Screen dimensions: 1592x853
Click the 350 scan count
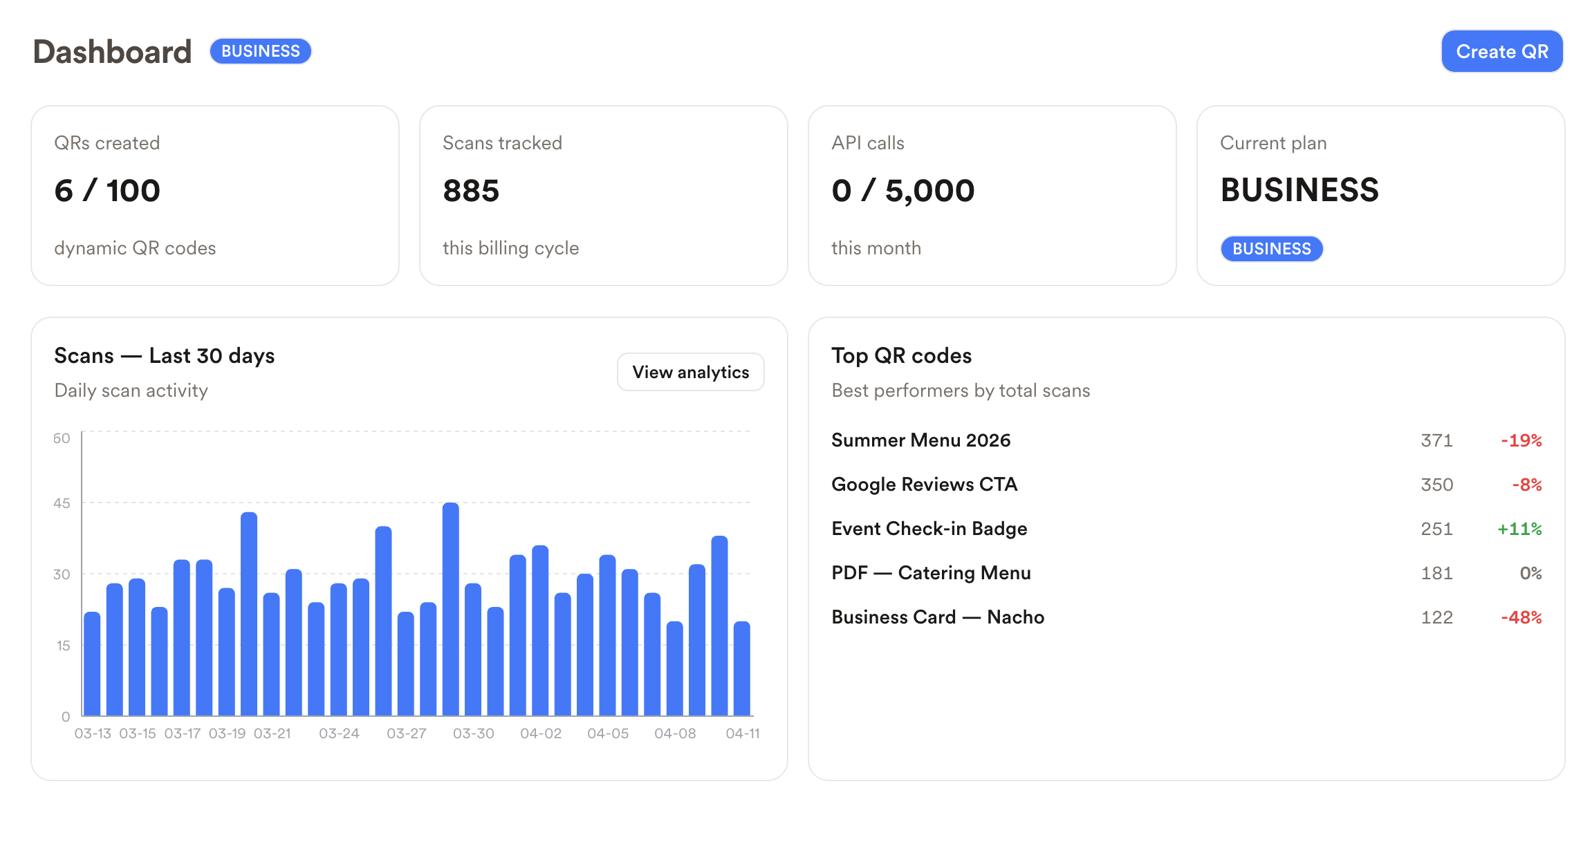[1436, 485]
